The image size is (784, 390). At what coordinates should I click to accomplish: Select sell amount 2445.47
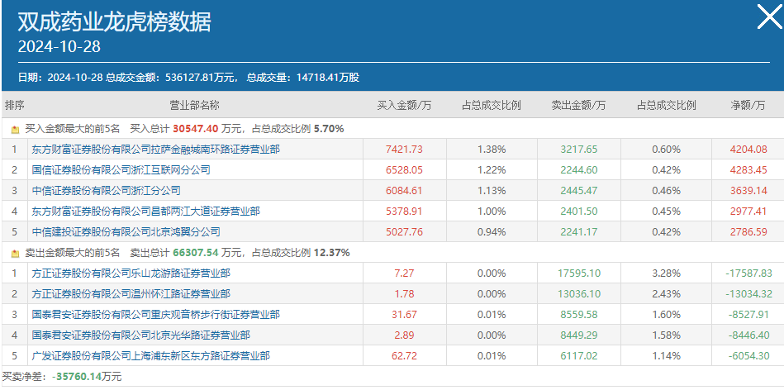(579, 191)
